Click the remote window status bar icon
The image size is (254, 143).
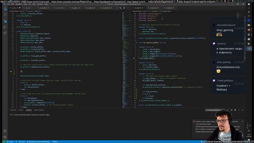4,141
